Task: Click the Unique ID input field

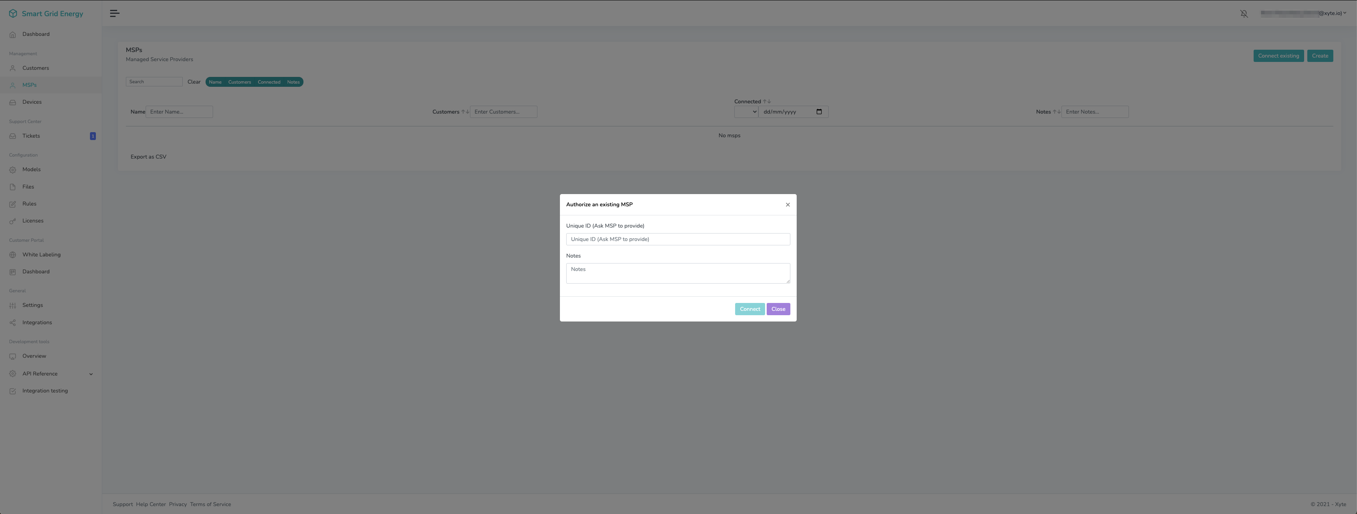Action: [x=678, y=239]
